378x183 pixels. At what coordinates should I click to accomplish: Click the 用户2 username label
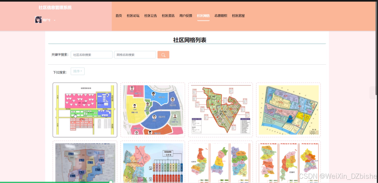click(x=47, y=20)
